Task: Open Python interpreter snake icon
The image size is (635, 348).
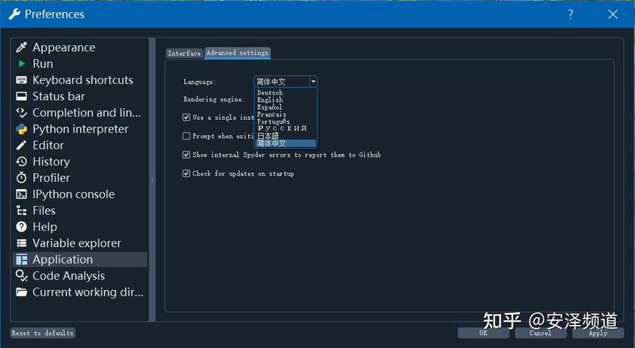Action: [x=21, y=129]
